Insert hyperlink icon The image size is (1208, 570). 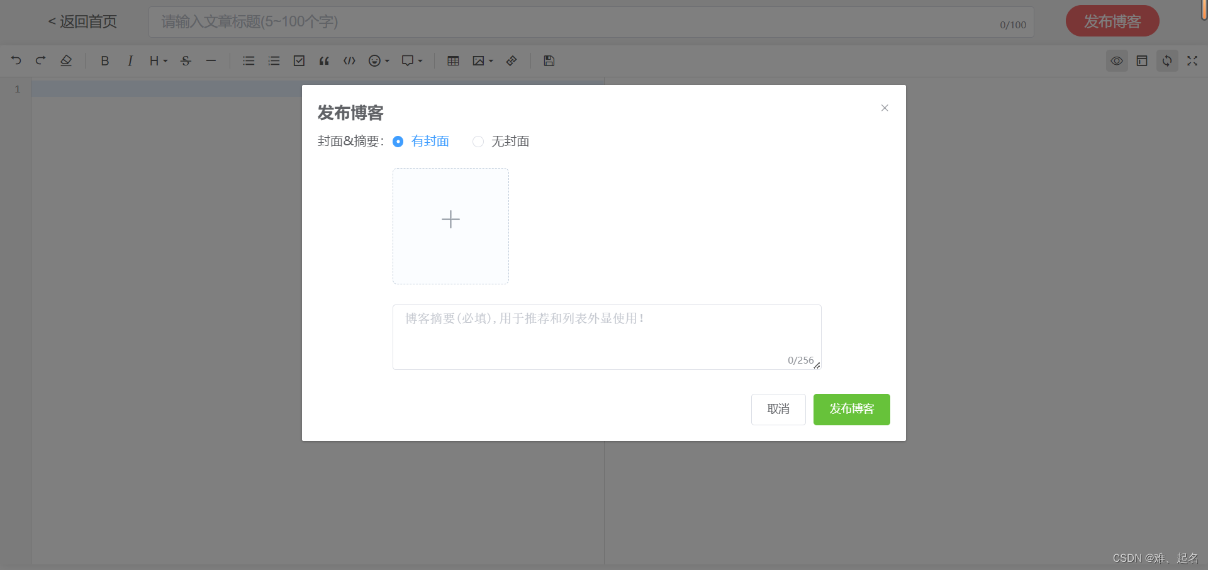(x=512, y=61)
